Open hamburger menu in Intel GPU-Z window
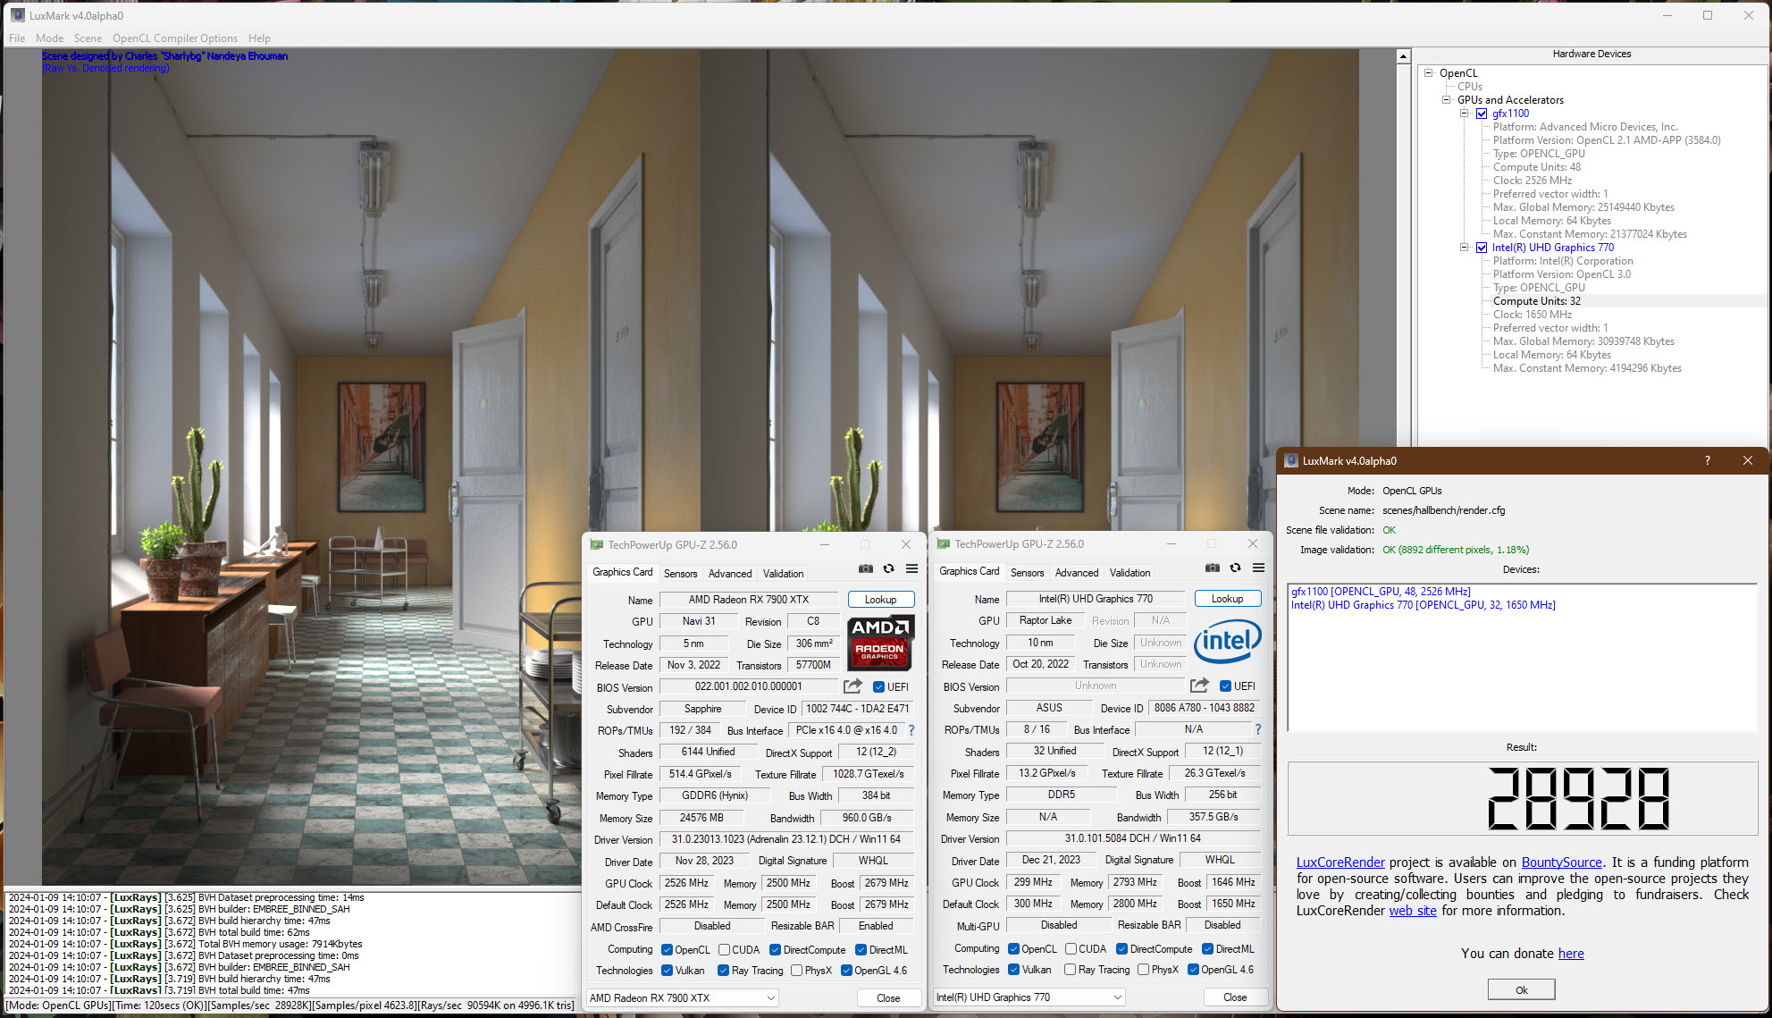This screenshot has height=1018, width=1772. click(x=1258, y=568)
